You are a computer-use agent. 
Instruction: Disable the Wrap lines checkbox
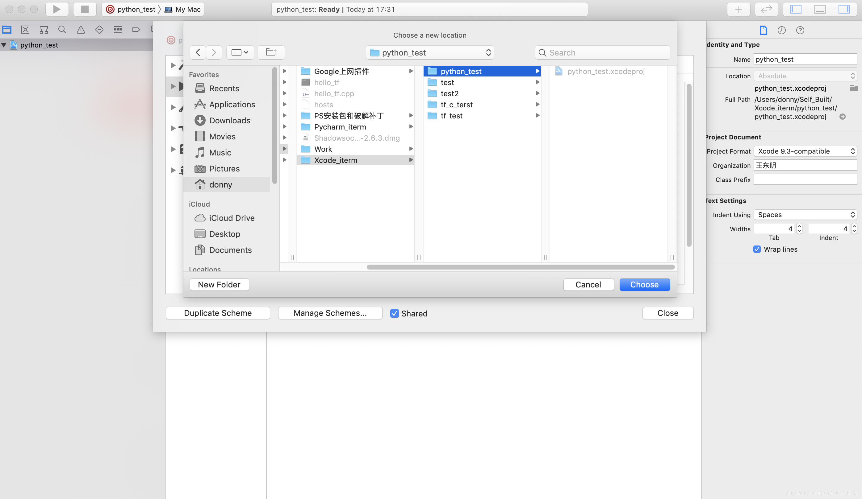point(757,249)
